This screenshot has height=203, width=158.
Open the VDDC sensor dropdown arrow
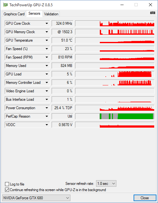pyautogui.click(x=47, y=125)
